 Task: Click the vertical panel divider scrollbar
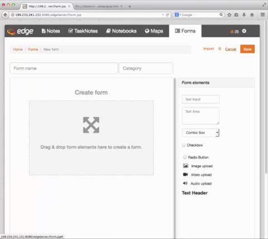coord(175,158)
